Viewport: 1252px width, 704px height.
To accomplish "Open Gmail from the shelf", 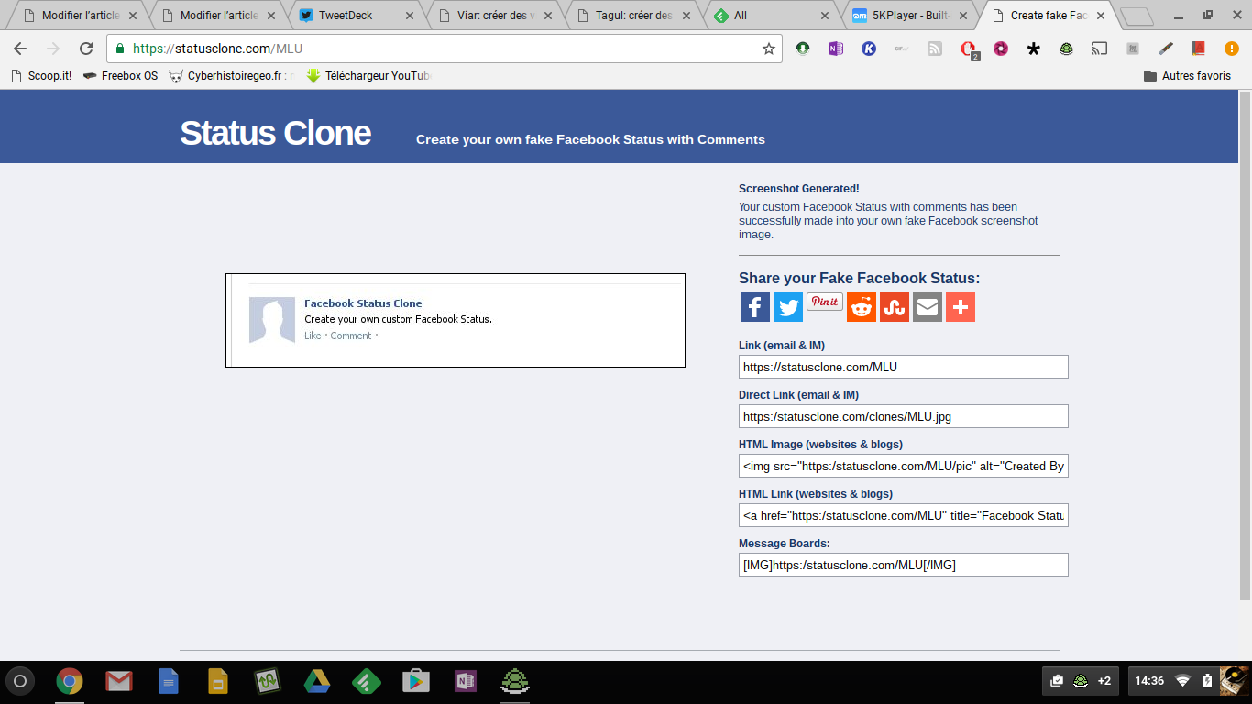I will [x=119, y=681].
